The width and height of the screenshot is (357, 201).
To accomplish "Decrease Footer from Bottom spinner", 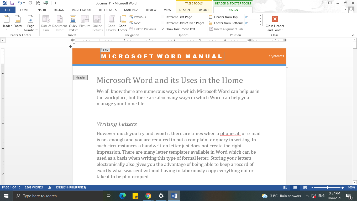I will (261, 24).
